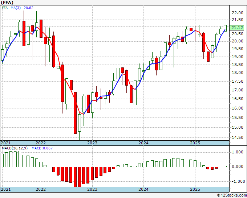
Task: Click 2024 on the price chart timeline
Action: (143, 143)
